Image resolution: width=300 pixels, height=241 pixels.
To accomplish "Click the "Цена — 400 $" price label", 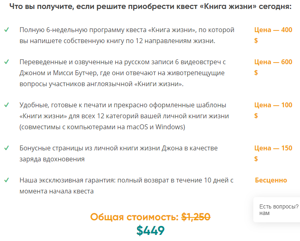I will pos(273,35).
